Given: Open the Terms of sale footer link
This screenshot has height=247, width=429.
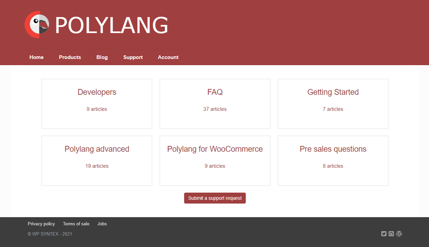Looking at the screenshot, I should (76, 224).
